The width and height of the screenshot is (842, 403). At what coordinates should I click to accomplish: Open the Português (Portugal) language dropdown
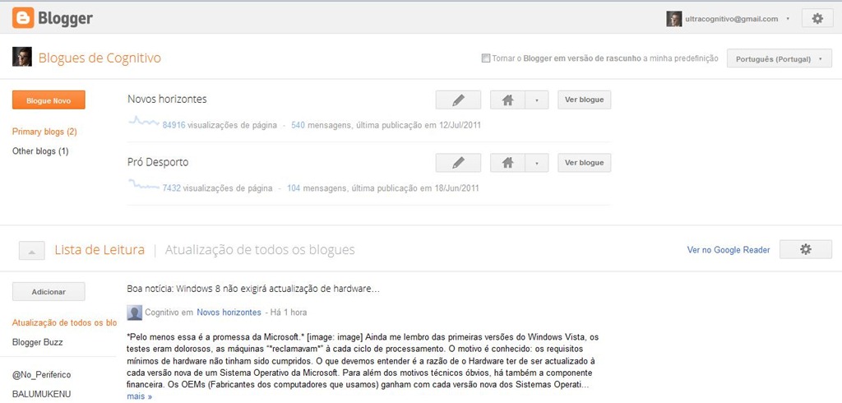coord(780,59)
